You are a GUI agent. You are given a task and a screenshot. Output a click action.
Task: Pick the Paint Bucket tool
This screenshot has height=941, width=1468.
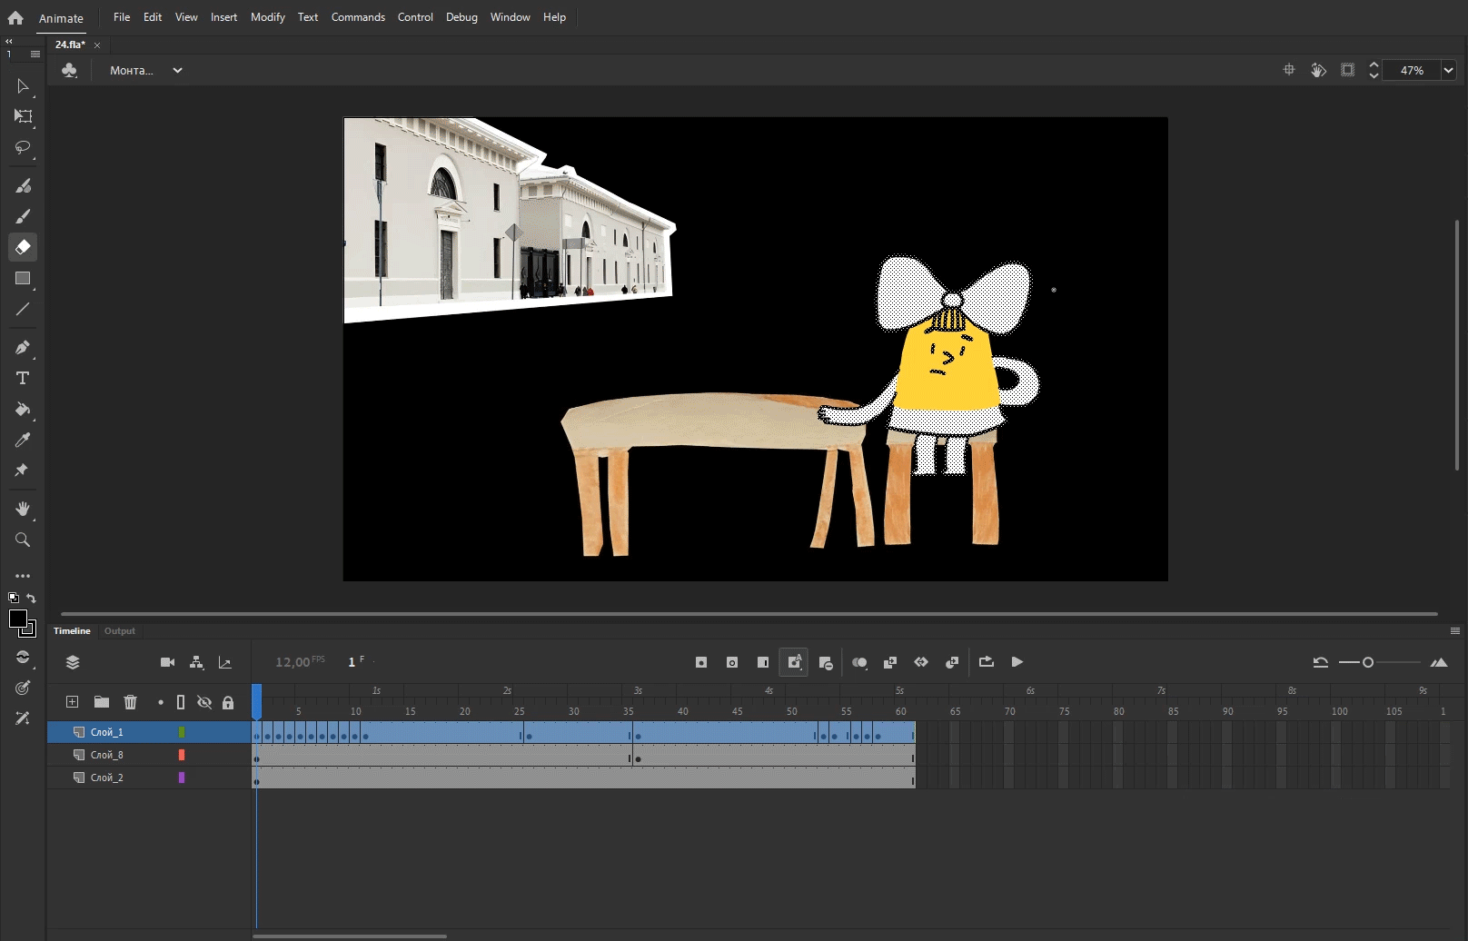23,410
